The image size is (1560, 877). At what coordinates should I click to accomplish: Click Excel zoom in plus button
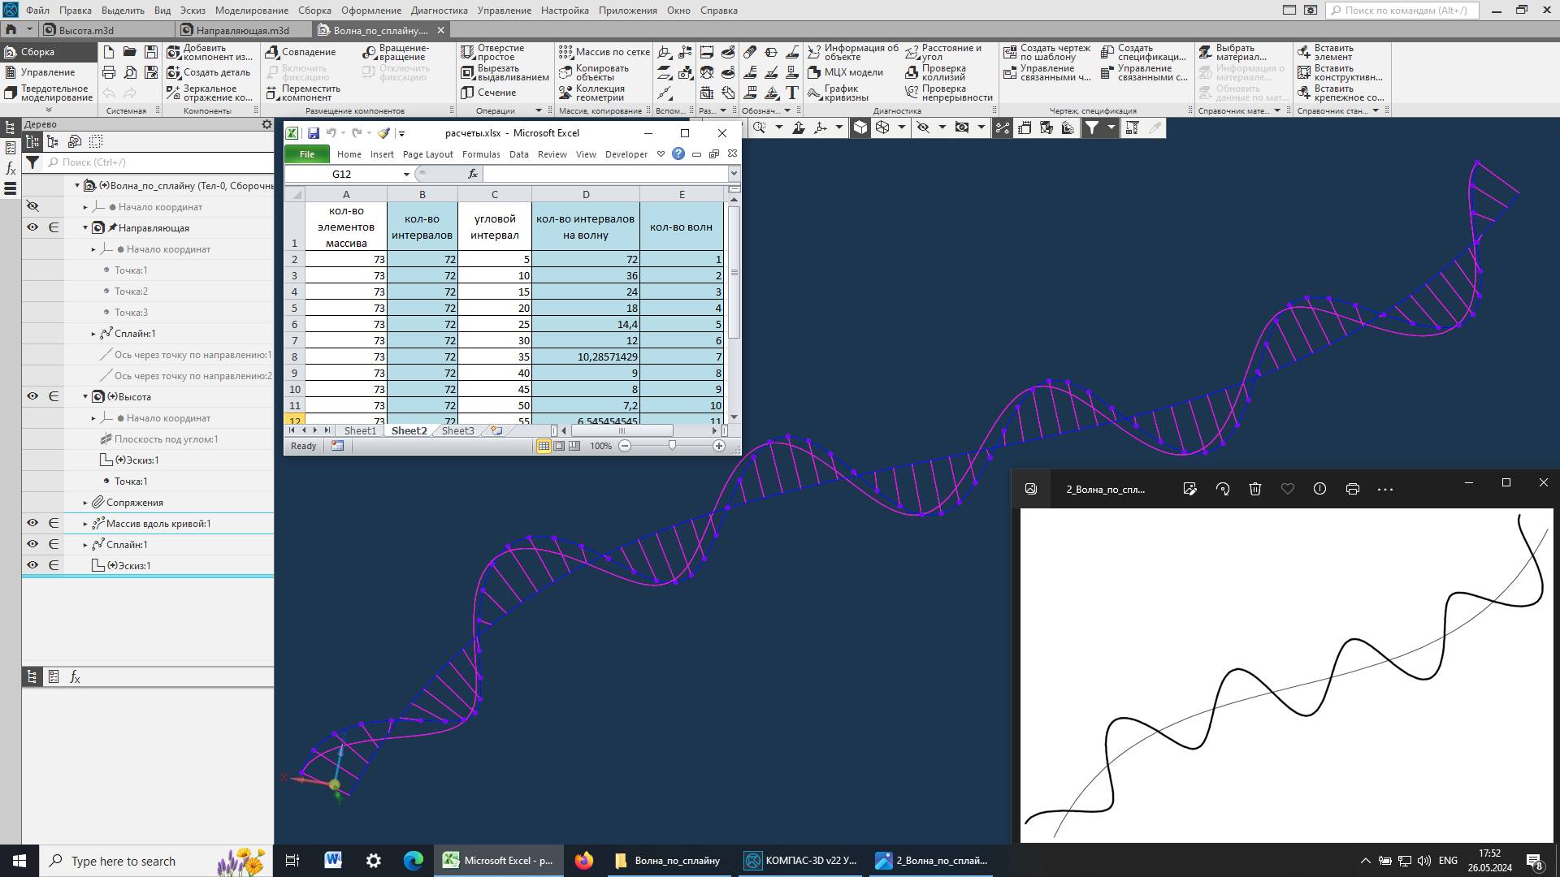click(x=719, y=446)
